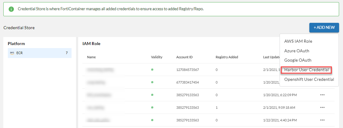
Task: Click the + ADD NEW dropdown button
Action: click(x=324, y=28)
